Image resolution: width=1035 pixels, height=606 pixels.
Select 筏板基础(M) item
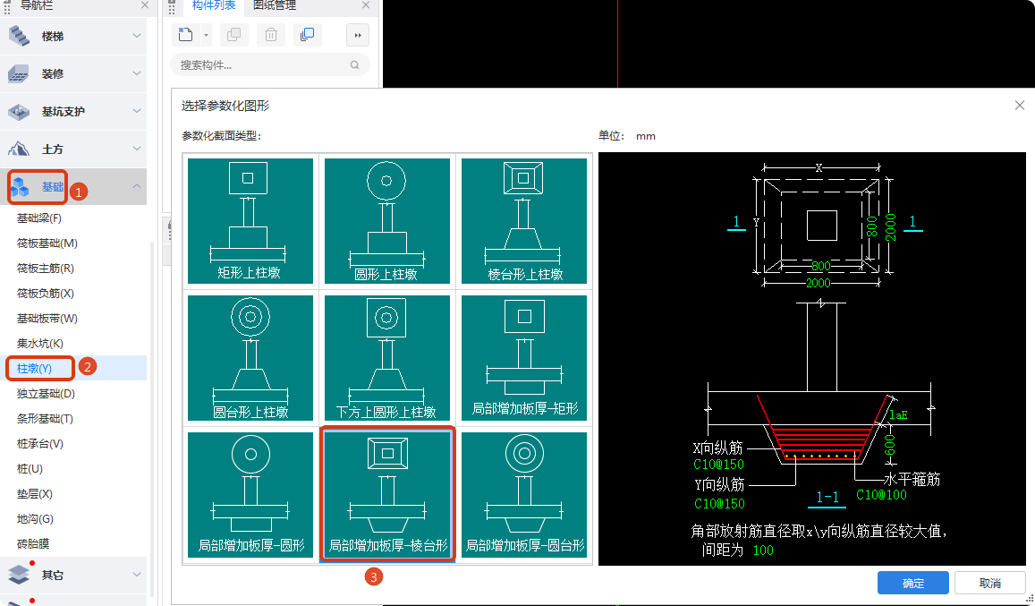47,243
